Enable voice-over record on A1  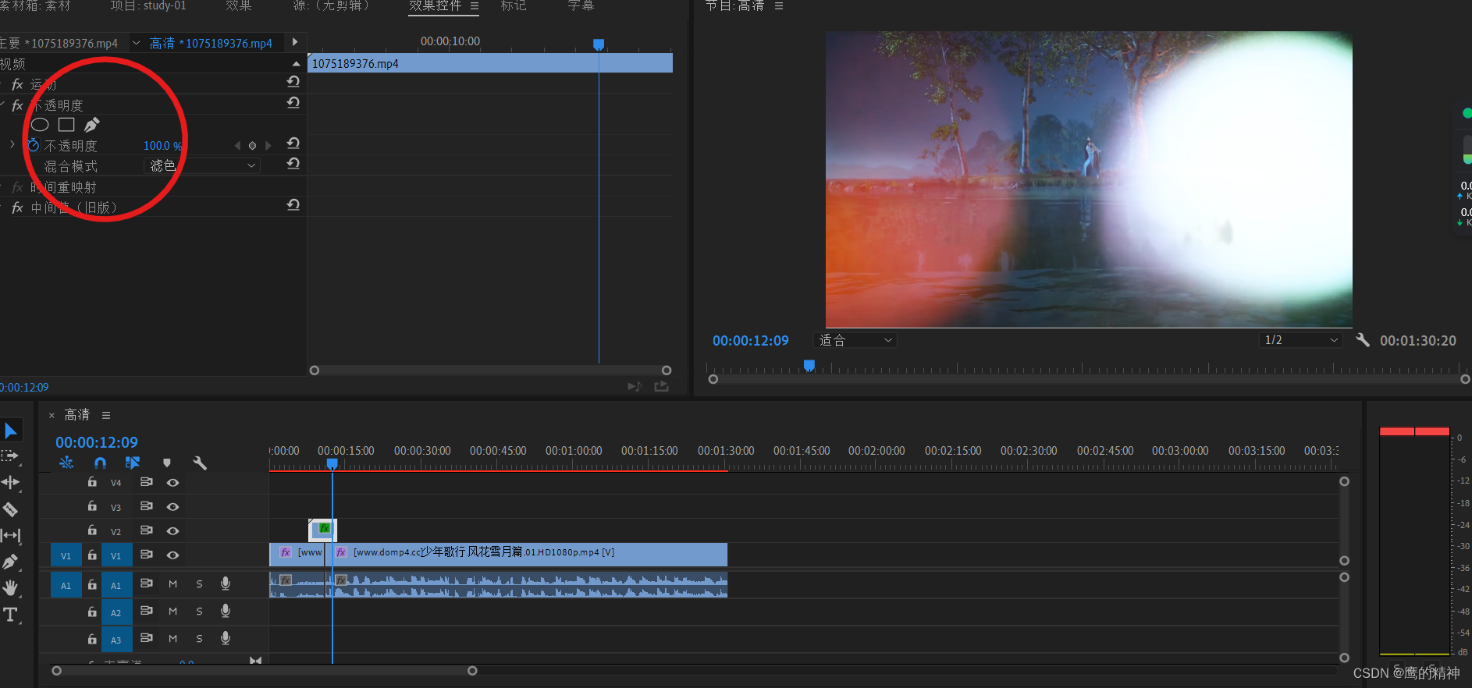click(x=226, y=583)
